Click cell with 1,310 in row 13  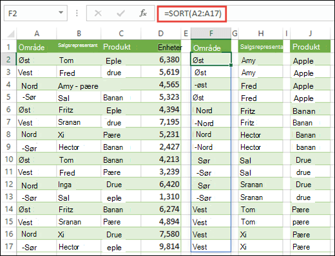(161, 197)
